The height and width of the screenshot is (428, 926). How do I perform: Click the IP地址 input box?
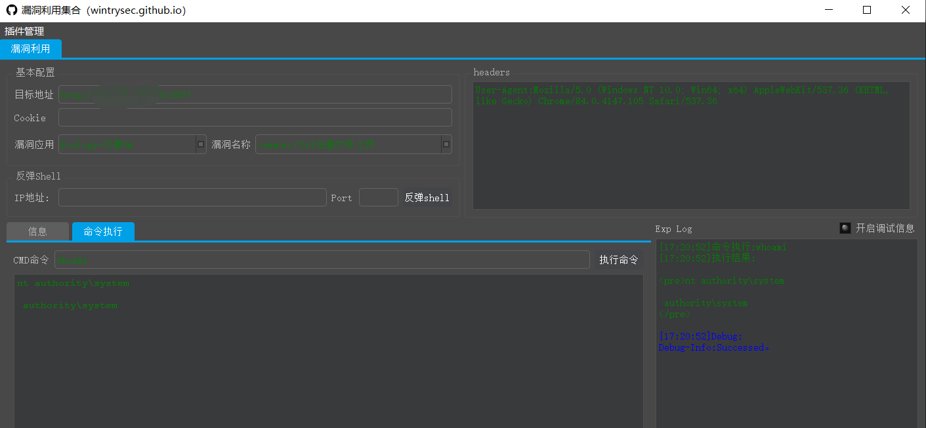192,197
